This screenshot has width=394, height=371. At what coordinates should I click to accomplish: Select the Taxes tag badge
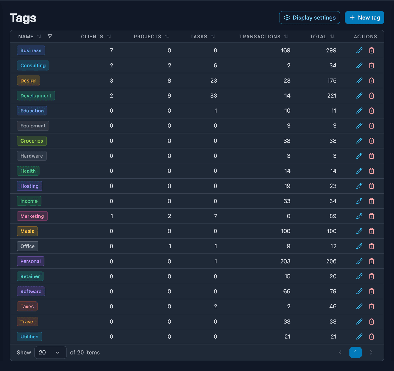[x=27, y=307]
